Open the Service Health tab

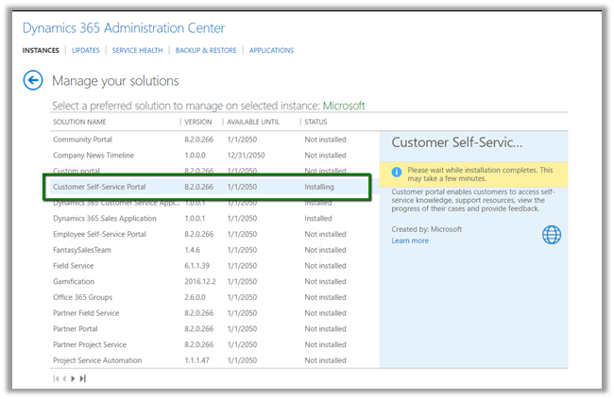[x=137, y=51]
